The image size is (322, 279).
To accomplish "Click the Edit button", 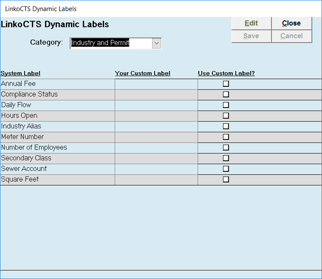I will tap(251, 23).
